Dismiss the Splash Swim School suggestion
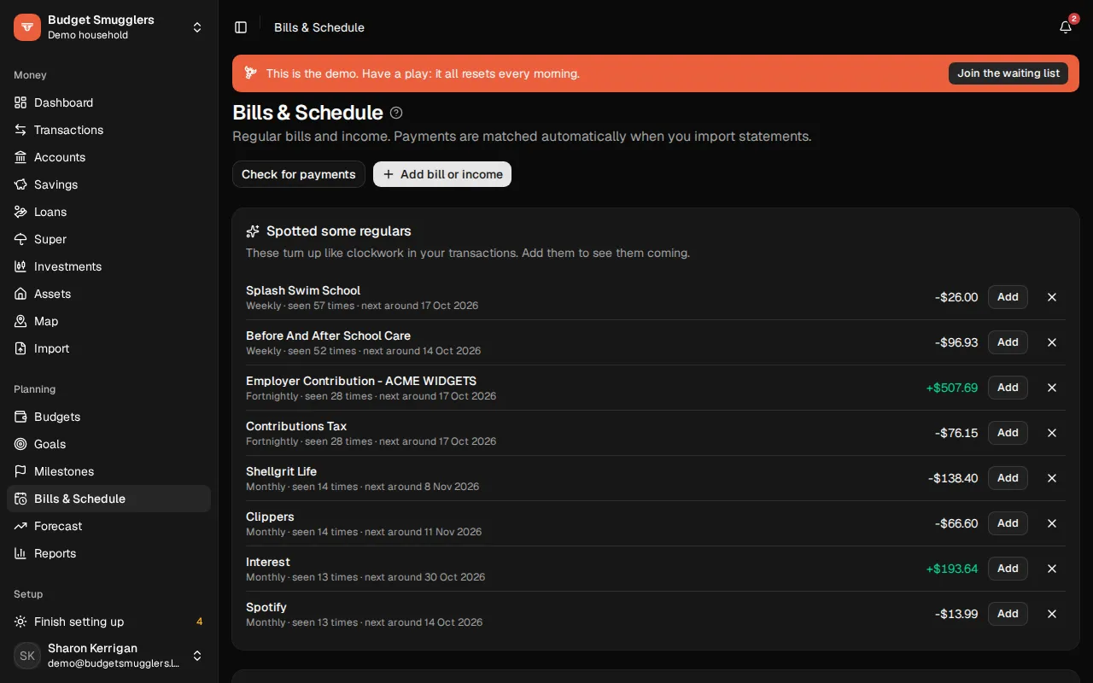Image resolution: width=1093 pixels, height=683 pixels. [x=1052, y=297]
